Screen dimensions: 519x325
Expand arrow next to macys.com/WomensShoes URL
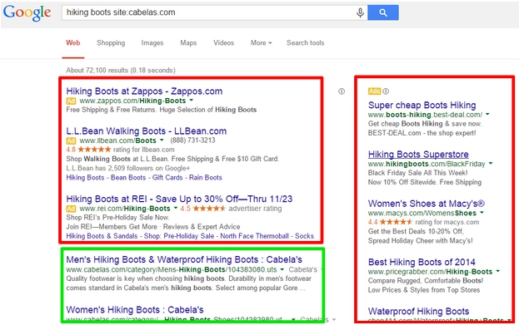482,213
